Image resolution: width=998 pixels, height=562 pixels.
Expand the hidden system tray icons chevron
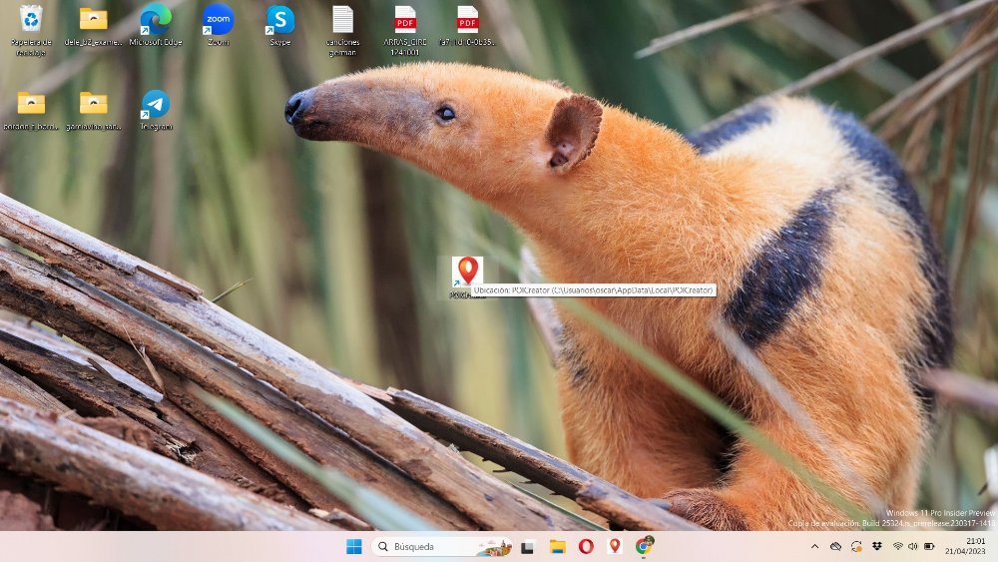point(814,546)
